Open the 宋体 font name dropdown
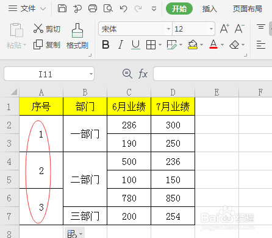The height and width of the screenshot is (238, 272). (168, 29)
